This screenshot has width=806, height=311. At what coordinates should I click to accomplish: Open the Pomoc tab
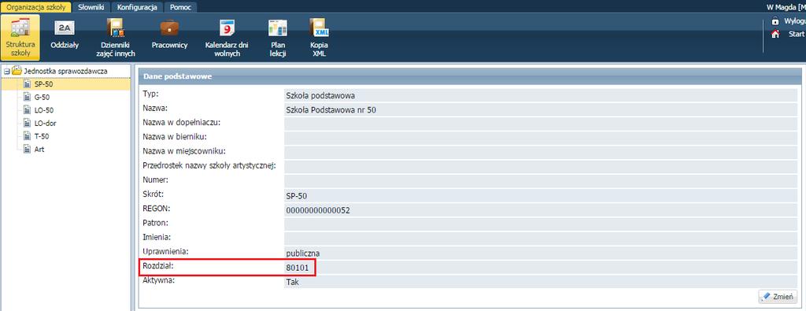pos(180,7)
